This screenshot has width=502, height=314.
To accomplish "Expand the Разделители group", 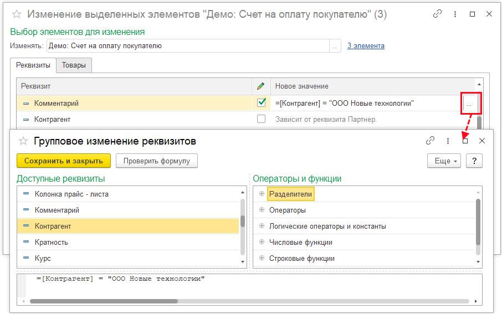I will click(x=262, y=194).
